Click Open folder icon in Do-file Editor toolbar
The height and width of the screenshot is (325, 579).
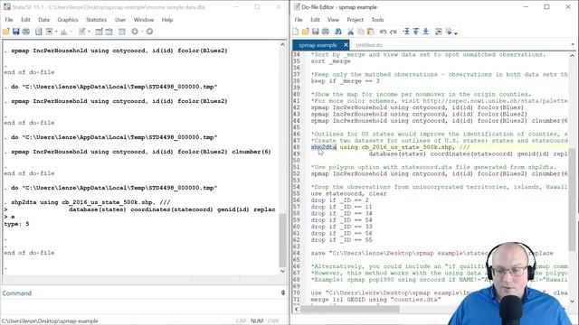click(306, 32)
